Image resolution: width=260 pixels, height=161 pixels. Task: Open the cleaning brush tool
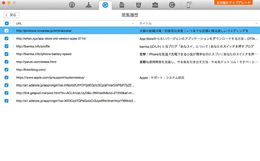point(89,5)
